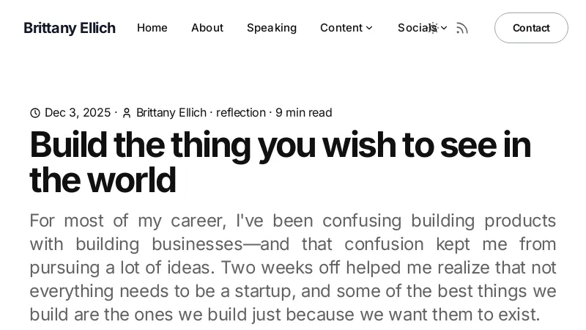Select the reflection category tag

click(x=241, y=113)
